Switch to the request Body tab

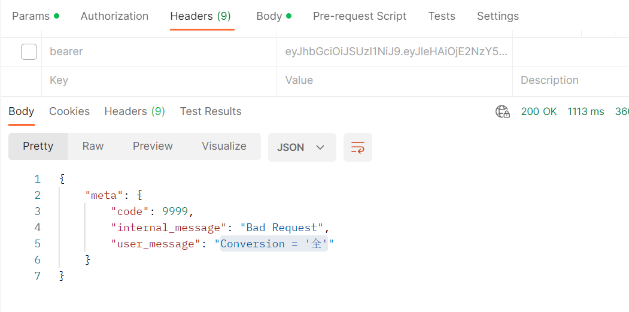tap(274, 16)
